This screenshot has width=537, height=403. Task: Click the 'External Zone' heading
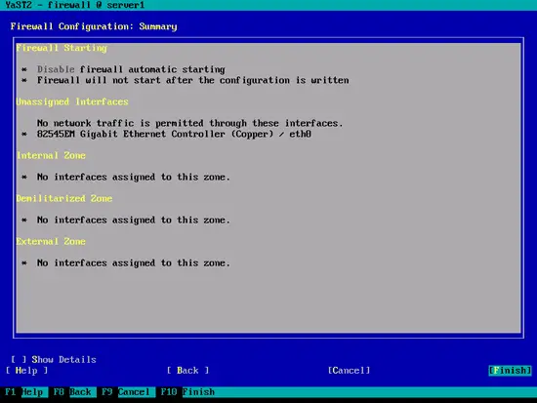(51, 241)
